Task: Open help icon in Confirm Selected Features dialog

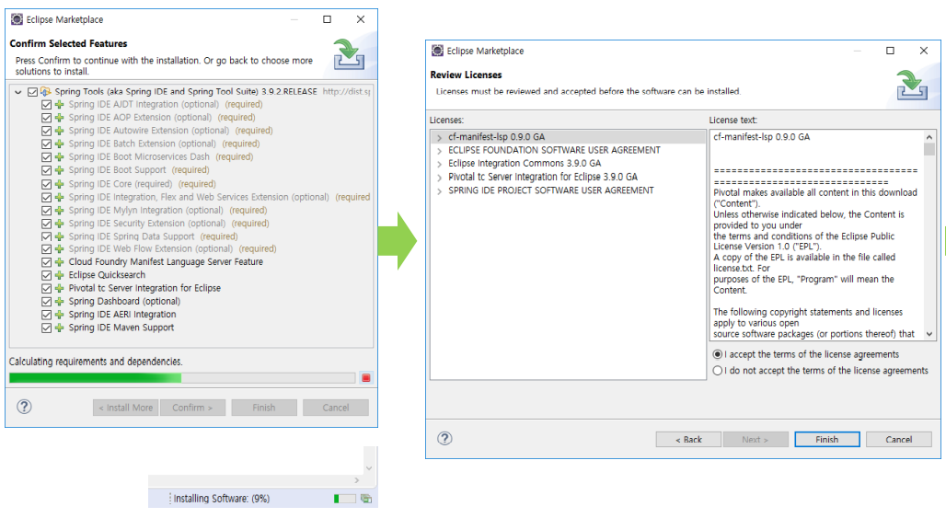Action: pos(24,407)
